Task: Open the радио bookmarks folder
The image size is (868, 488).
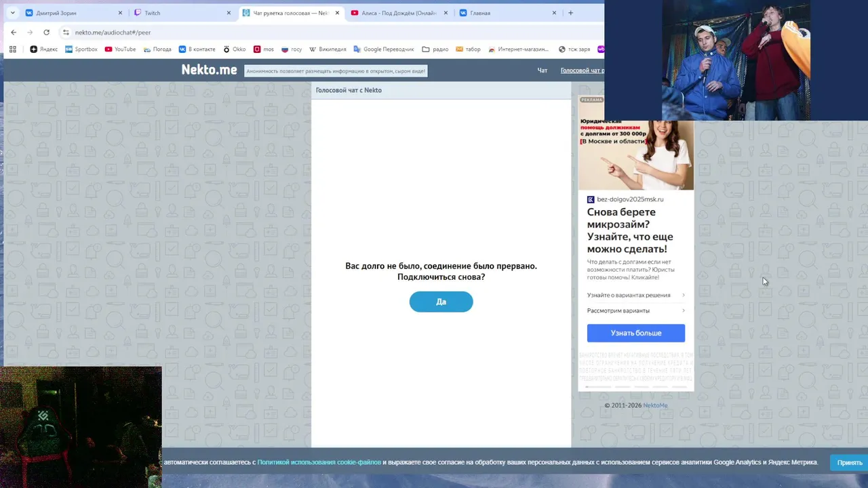Action: click(435, 49)
